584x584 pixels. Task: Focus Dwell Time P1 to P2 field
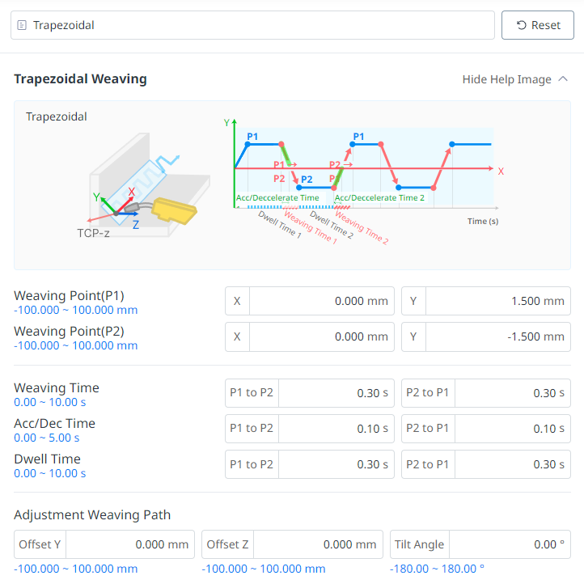point(336,464)
